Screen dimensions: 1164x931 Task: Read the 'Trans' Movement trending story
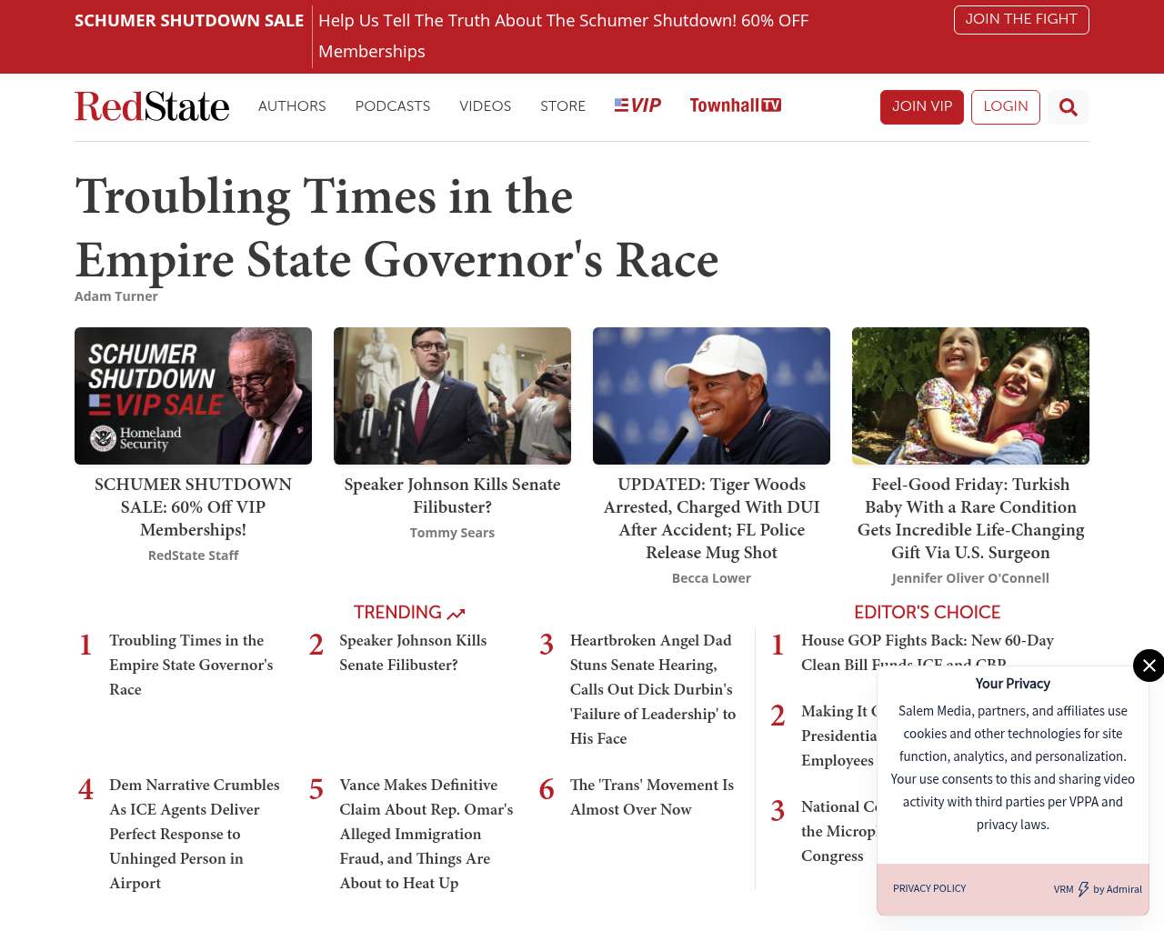click(x=651, y=796)
